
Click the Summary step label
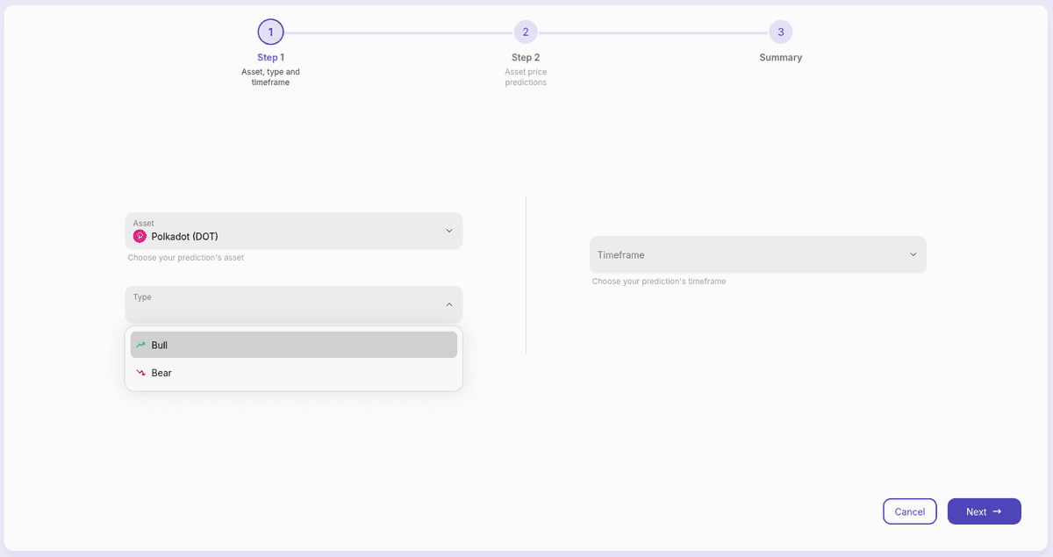[x=780, y=58]
